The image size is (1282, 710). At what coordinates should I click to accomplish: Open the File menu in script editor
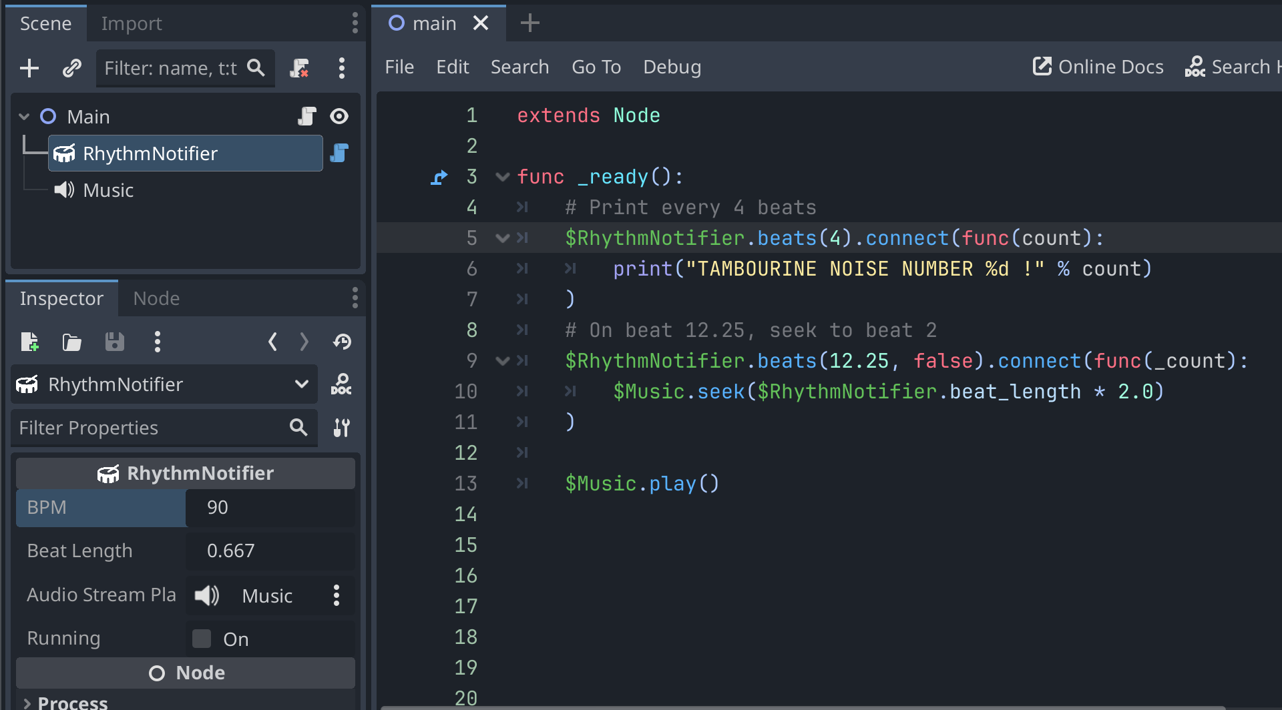click(x=399, y=67)
